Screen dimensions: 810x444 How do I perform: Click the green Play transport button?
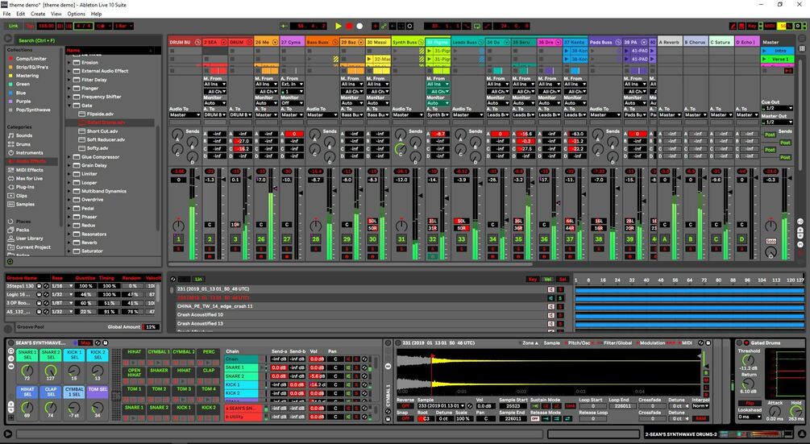pyautogui.click(x=339, y=26)
